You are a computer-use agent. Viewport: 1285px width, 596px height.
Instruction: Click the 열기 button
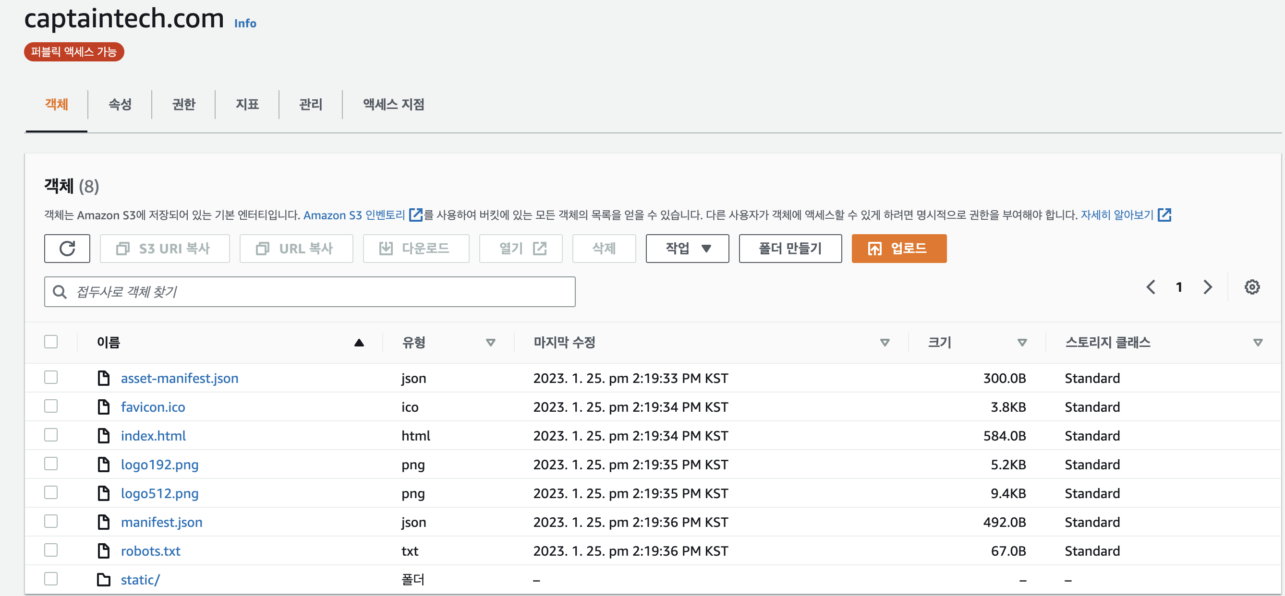pos(521,248)
